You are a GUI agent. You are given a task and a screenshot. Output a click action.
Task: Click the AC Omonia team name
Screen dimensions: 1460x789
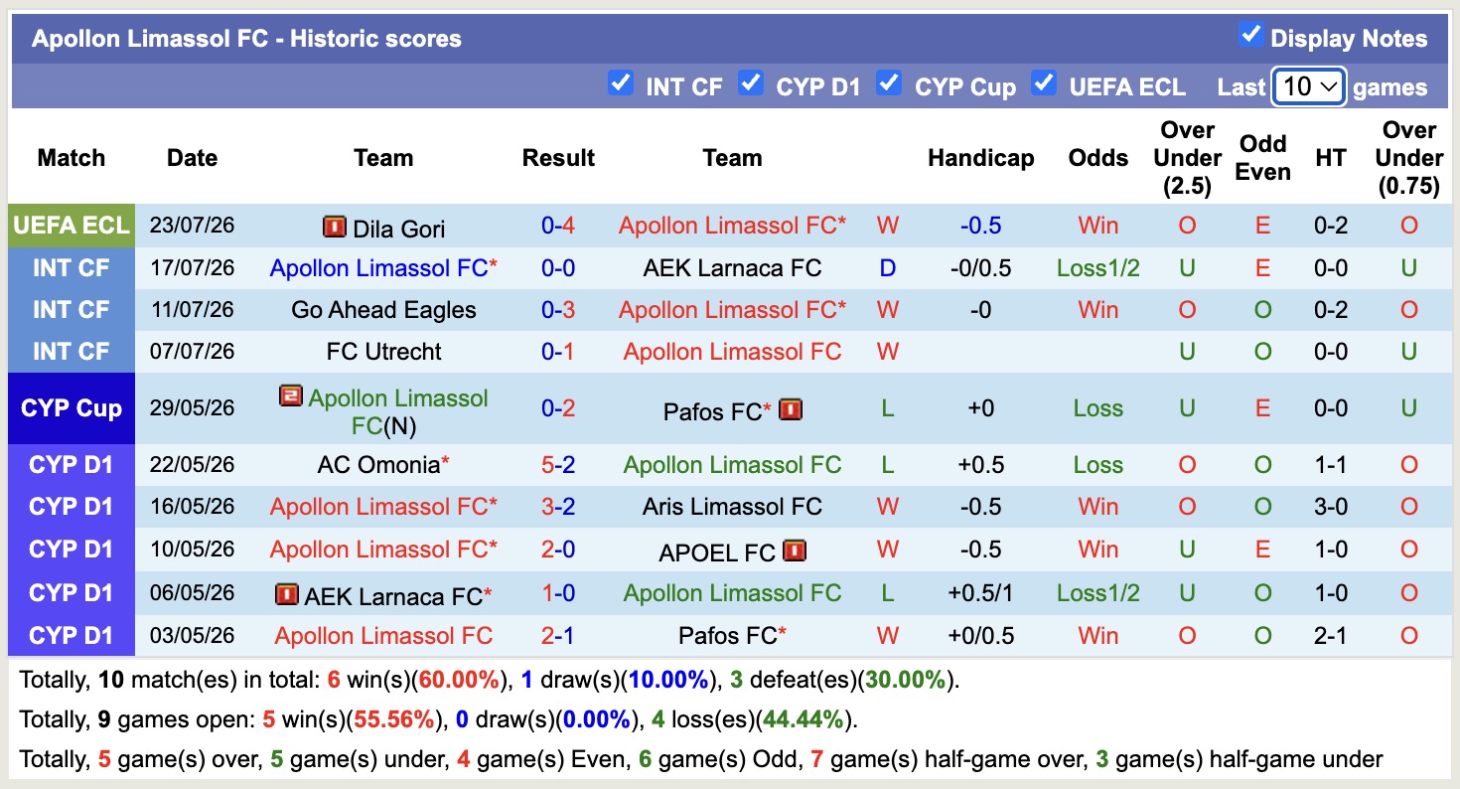378,465
